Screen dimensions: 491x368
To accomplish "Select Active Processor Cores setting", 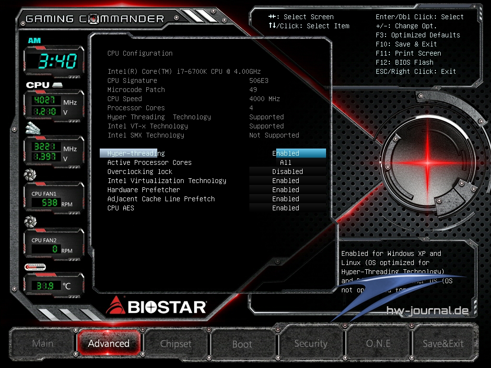I will 213,162.
